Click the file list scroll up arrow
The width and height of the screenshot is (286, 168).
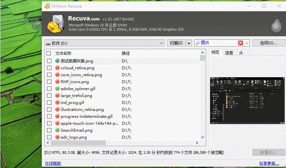[202, 52]
